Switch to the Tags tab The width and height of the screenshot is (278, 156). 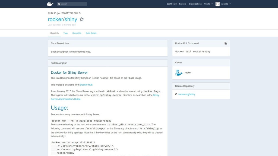[x=65, y=33]
